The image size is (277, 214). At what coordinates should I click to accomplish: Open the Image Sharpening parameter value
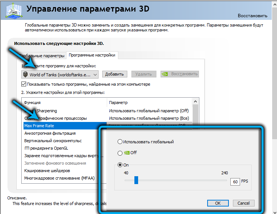coord(149,111)
